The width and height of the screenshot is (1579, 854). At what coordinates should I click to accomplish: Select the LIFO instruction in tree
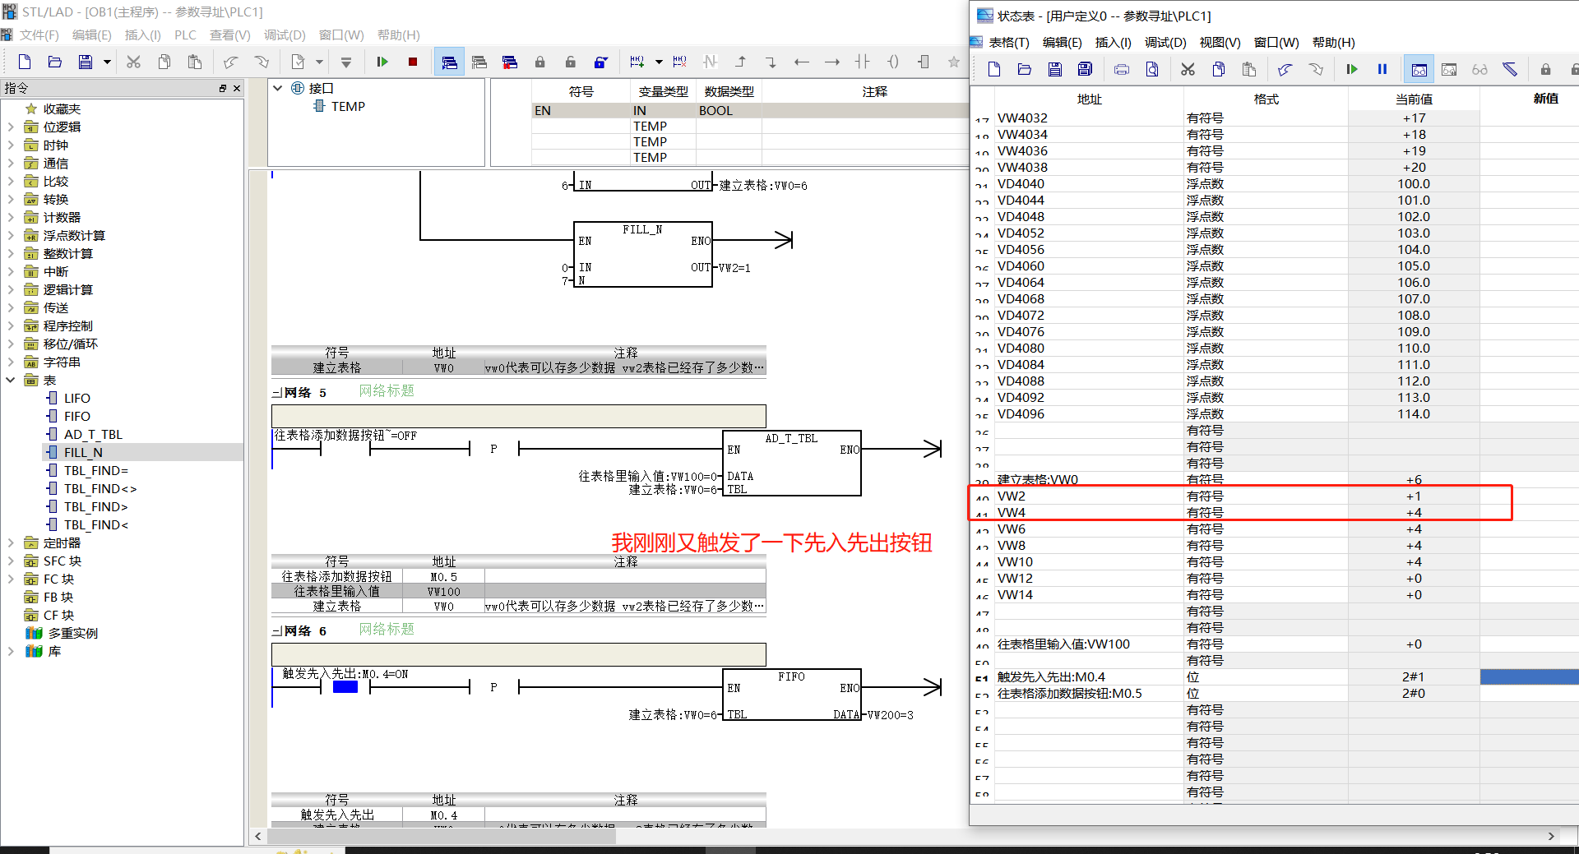(x=77, y=399)
